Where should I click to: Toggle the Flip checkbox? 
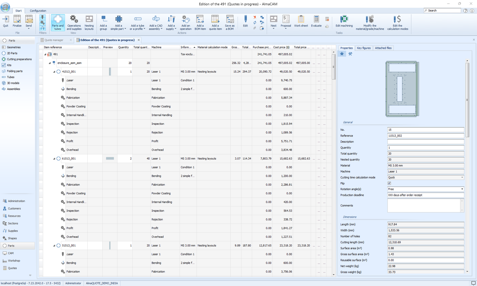coord(389,183)
